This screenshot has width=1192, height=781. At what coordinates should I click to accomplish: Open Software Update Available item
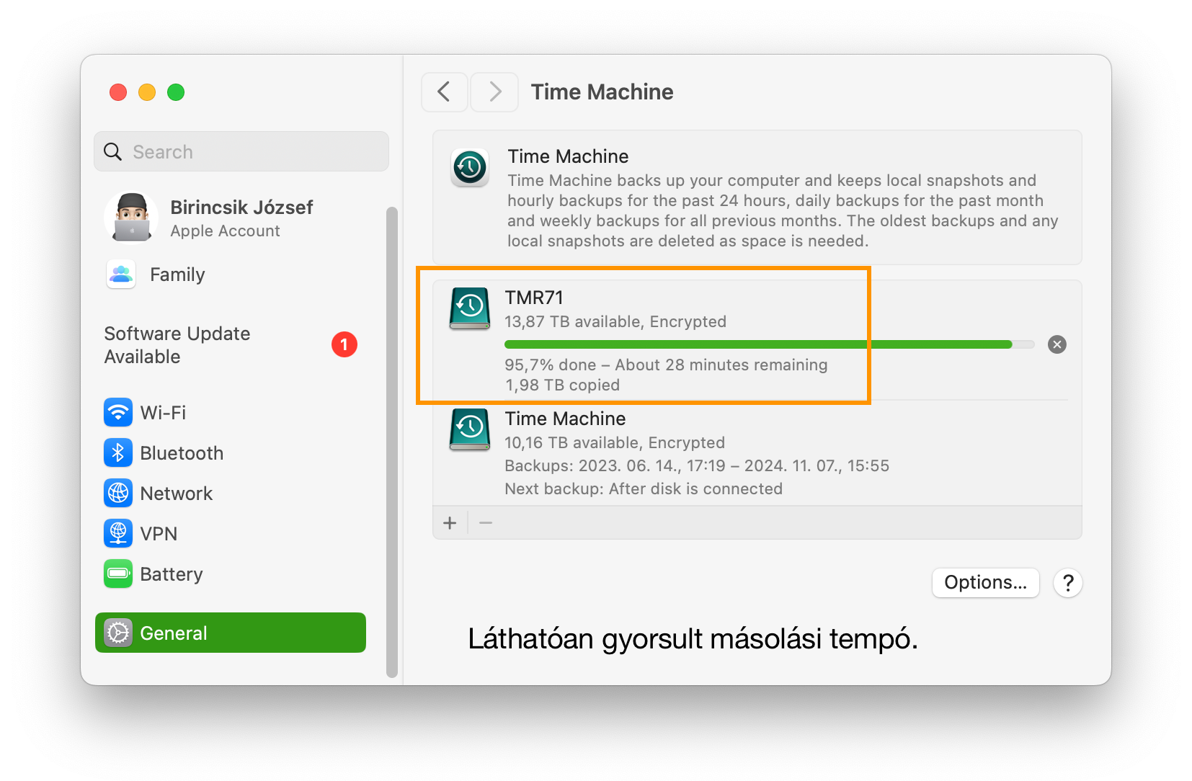(231, 345)
